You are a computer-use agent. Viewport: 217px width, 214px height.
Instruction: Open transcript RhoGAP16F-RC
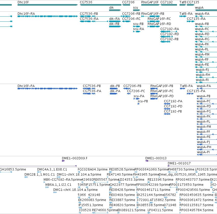click(159, 19)
